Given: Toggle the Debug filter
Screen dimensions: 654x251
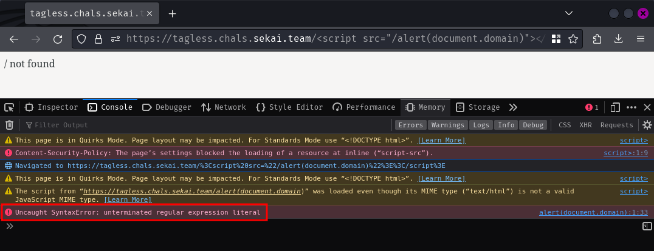Looking at the screenshot, I should click(533, 125).
